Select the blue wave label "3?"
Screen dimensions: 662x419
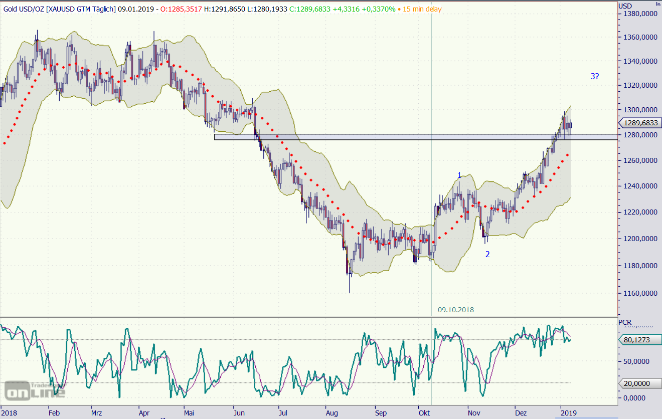point(594,77)
